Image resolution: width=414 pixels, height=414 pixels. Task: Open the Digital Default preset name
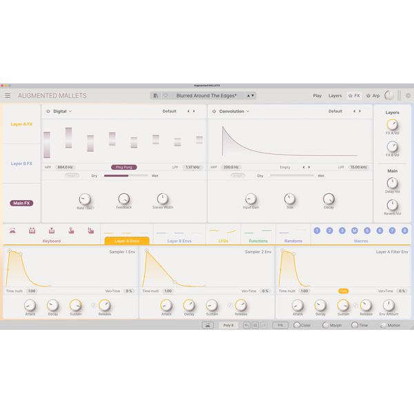point(169,111)
